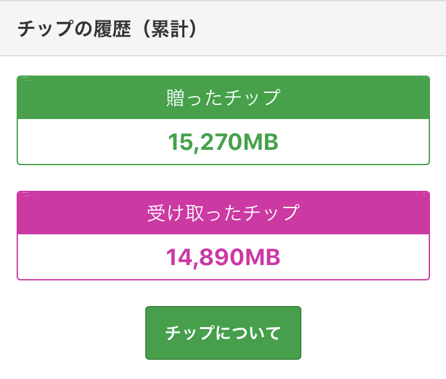This screenshot has width=446, height=379.
Task: Open the green About Chips button
Action: pyautogui.click(x=223, y=333)
